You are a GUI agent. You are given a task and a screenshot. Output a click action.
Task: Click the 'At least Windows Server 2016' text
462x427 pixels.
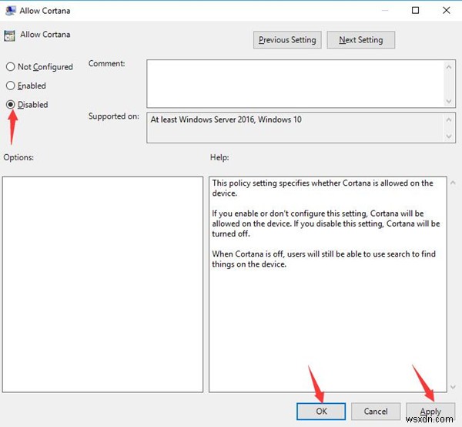[x=226, y=119]
